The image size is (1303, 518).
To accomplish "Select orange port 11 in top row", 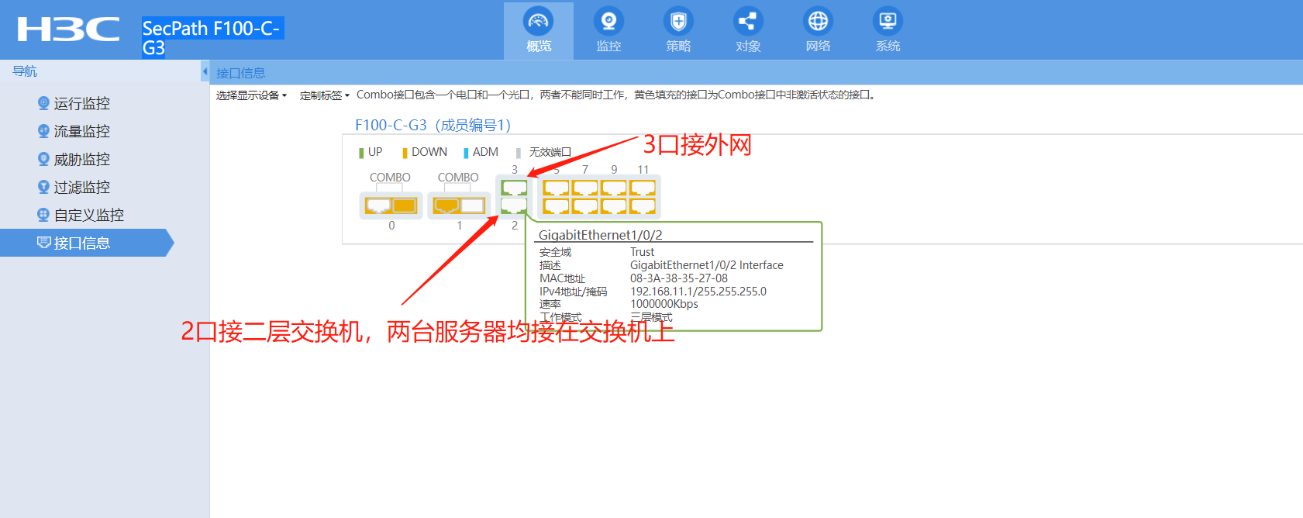I will [643, 188].
